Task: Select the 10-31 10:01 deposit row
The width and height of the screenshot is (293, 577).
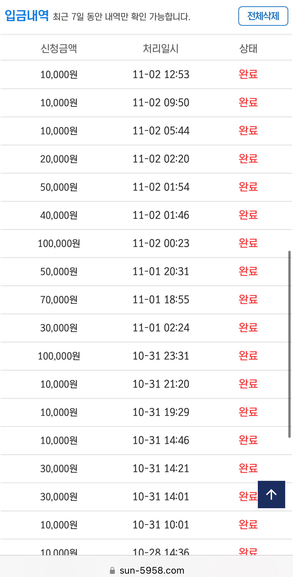Action: [146, 525]
